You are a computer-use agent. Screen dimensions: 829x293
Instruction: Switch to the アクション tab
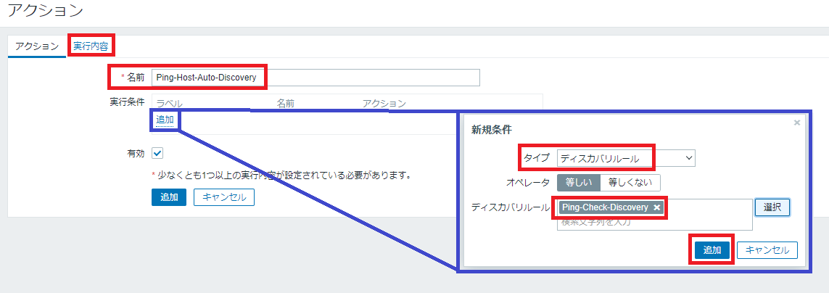[x=37, y=46]
